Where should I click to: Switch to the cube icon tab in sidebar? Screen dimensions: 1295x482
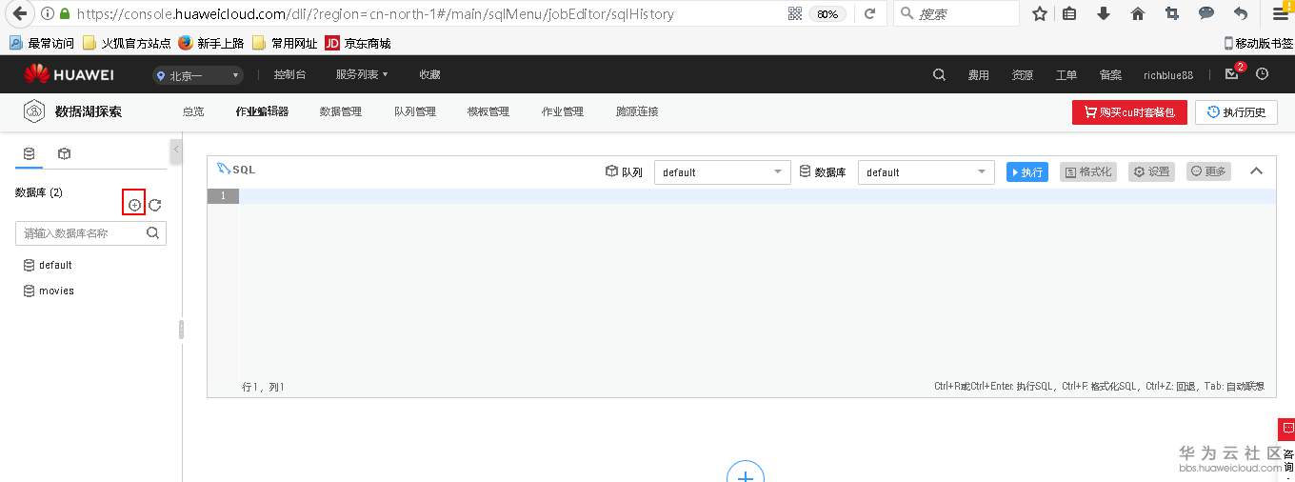point(64,153)
